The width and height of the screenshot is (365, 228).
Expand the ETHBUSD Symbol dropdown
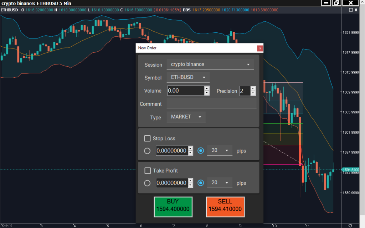188,77
